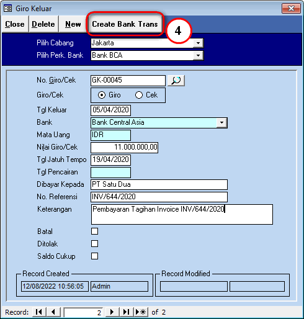Jump to last record arrow
Screen dimensions: 304x319
coord(127,312)
